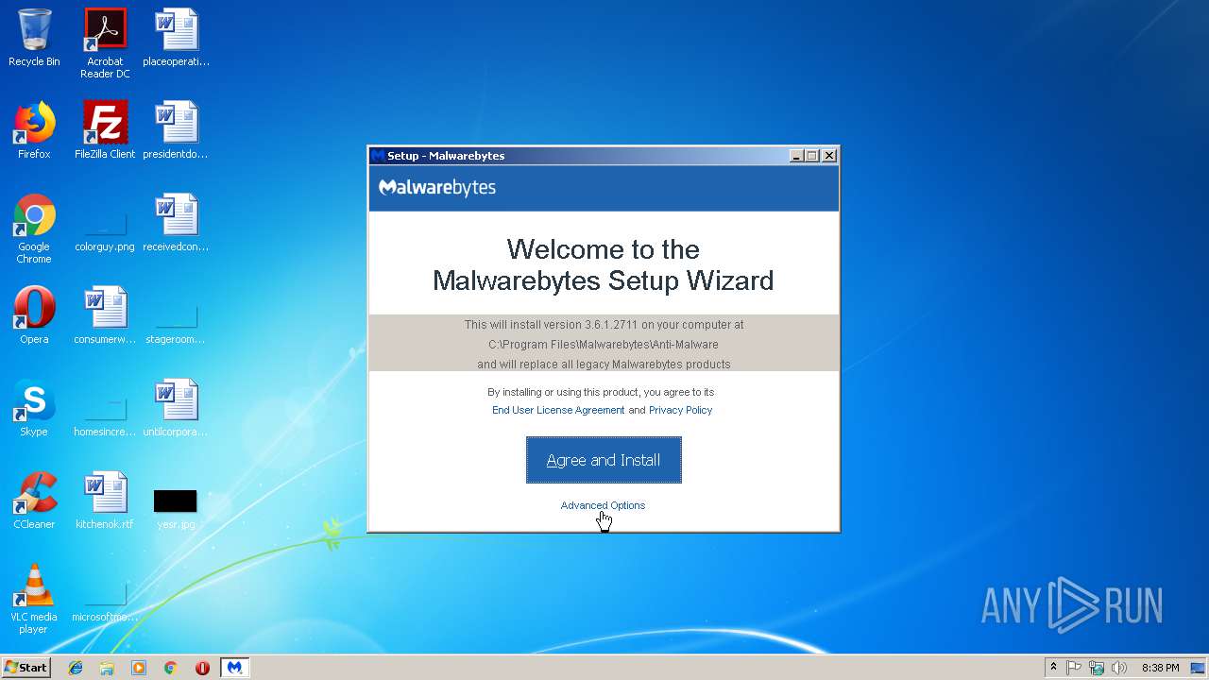
Task: Minimize the Malwarebytes Setup window
Action: 796,156
